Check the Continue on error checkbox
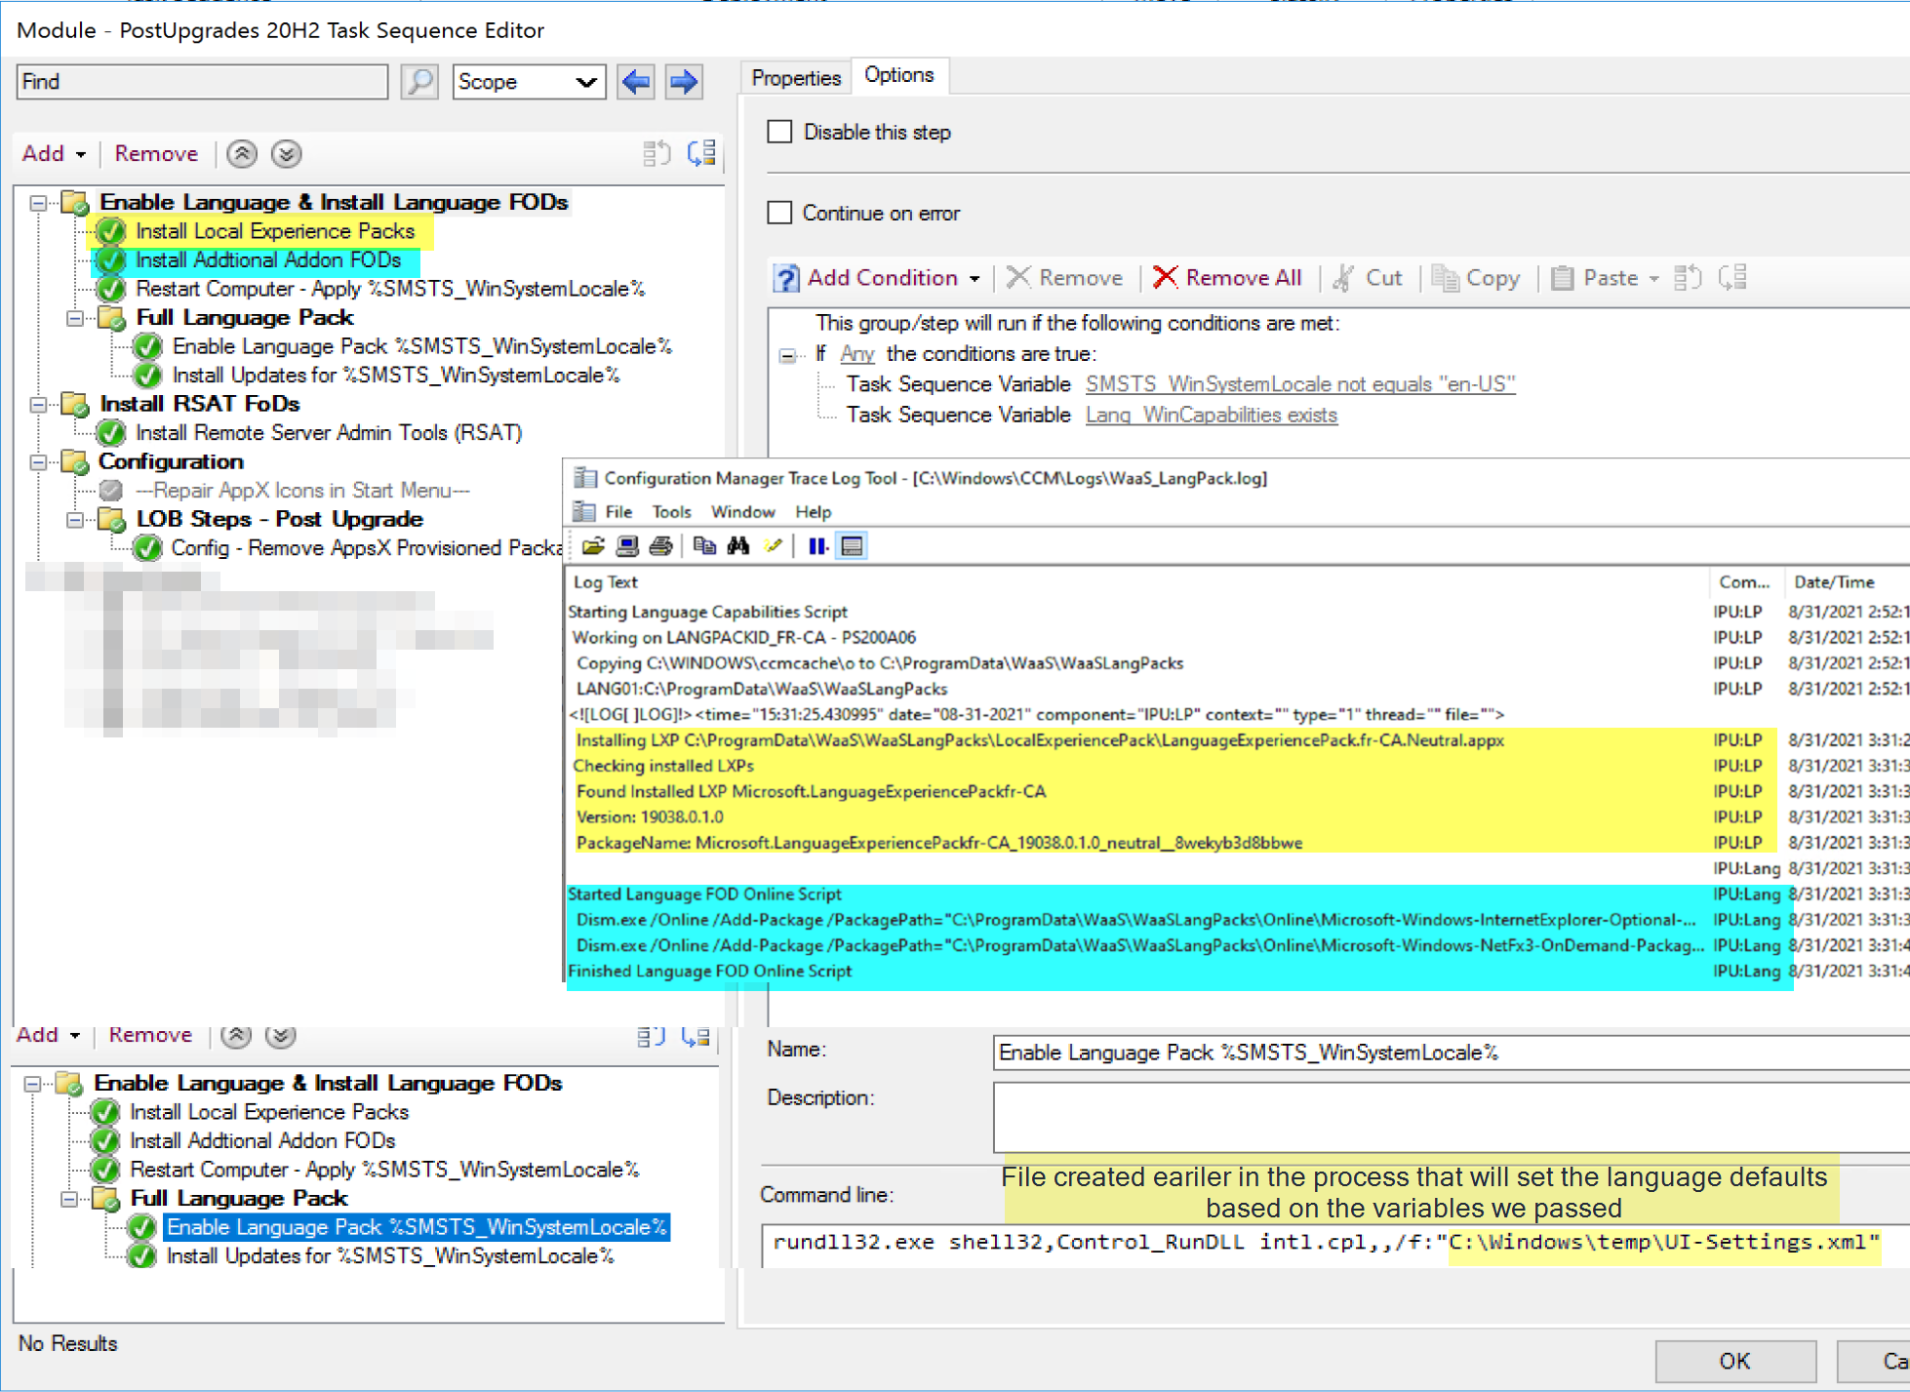 pyautogui.click(x=779, y=213)
